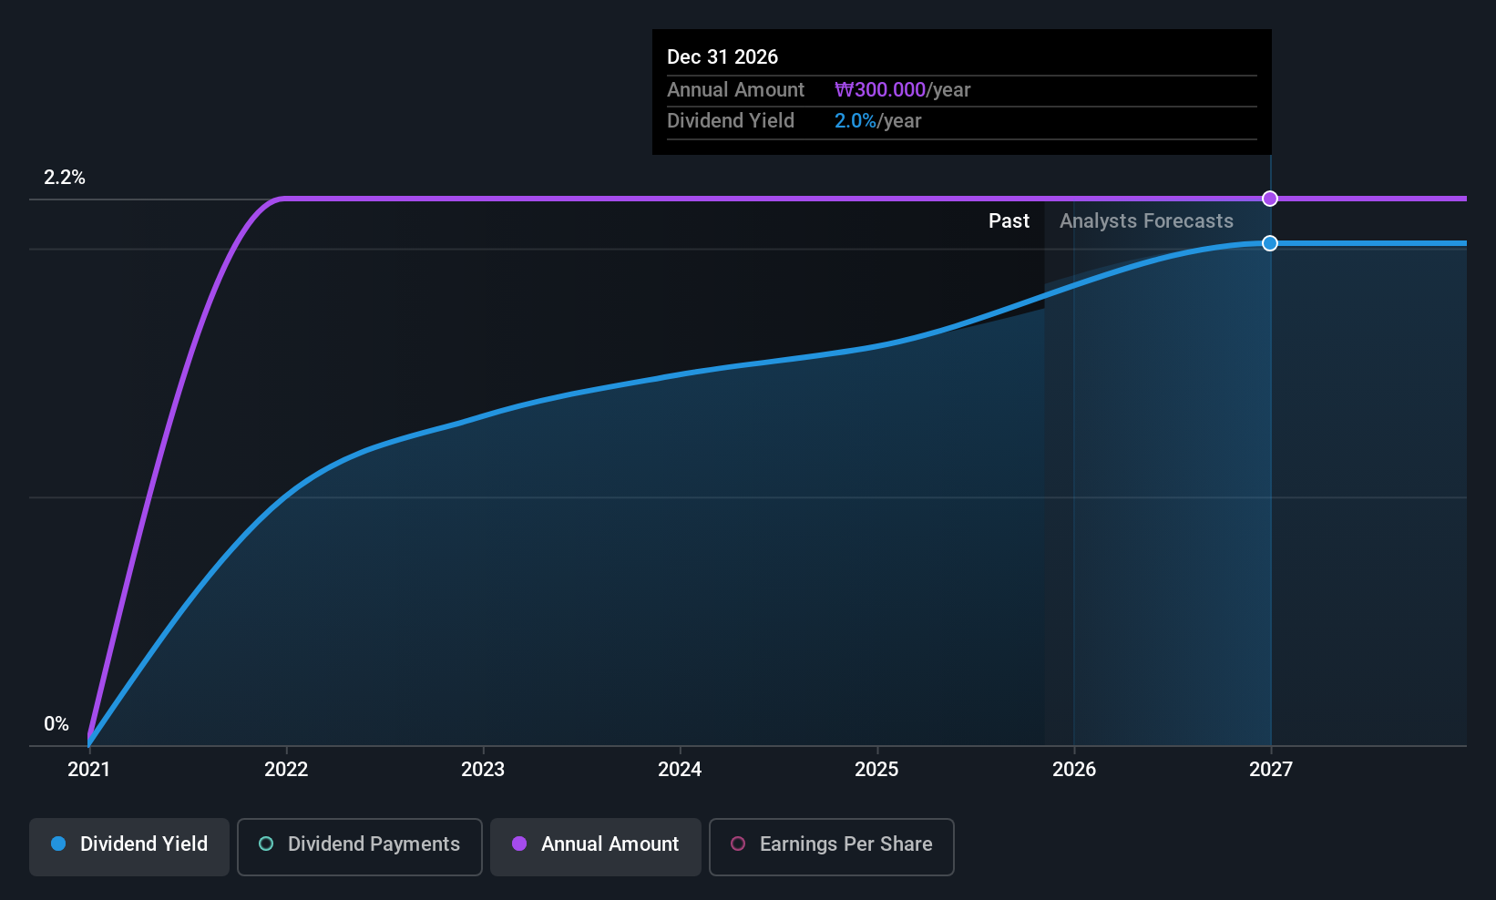The width and height of the screenshot is (1496, 900).
Task: Click the 2025 x-axis label
Action: pyautogui.click(x=876, y=770)
